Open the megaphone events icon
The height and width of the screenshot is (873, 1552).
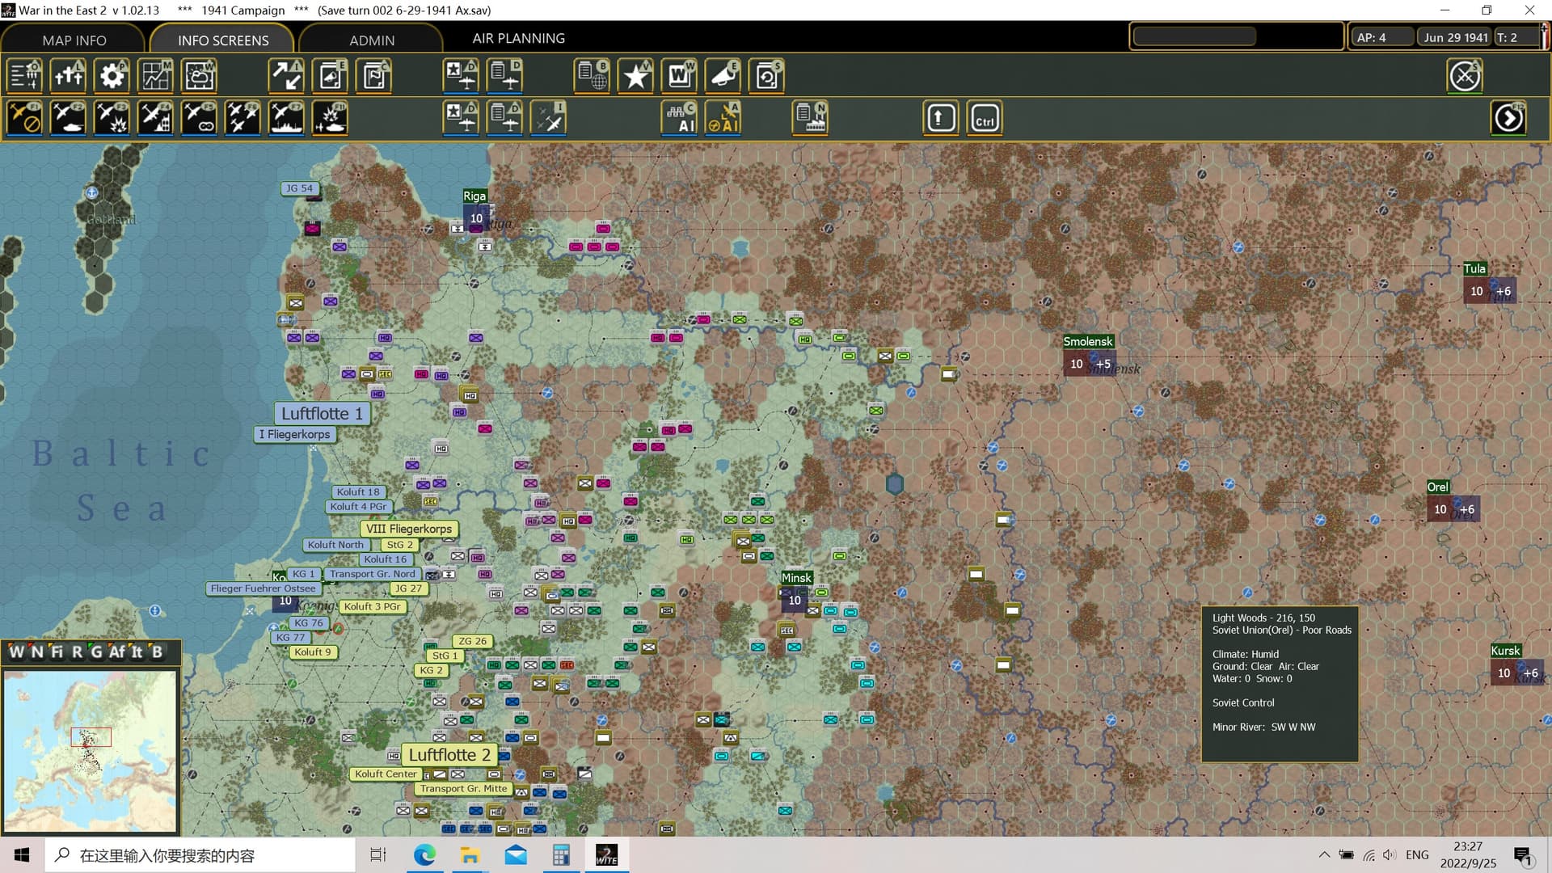[723, 76]
